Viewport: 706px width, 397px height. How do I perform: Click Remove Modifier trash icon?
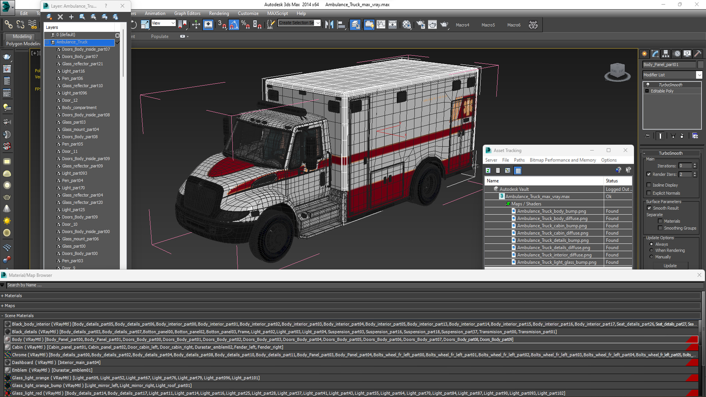point(682,136)
